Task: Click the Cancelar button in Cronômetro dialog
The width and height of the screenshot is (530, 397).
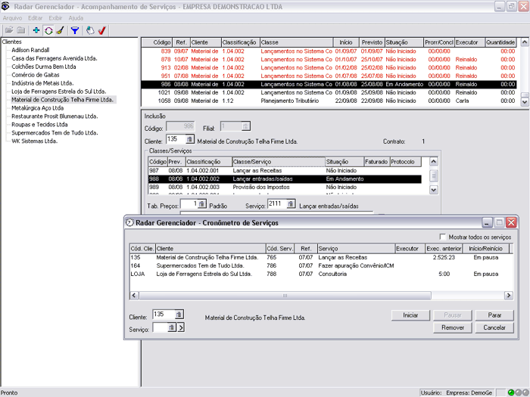Action: [494, 327]
